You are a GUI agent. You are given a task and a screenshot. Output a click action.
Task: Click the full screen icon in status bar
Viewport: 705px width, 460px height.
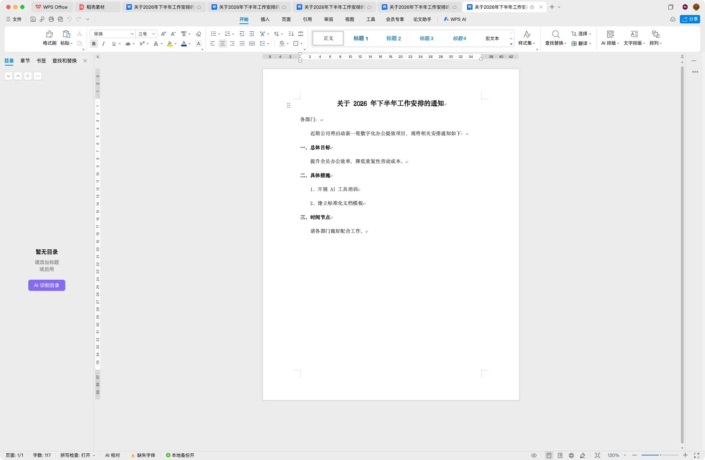[x=697, y=455]
